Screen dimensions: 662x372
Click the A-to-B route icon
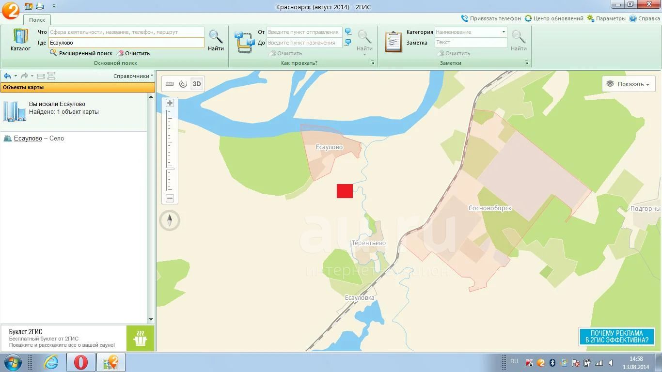[x=245, y=42]
